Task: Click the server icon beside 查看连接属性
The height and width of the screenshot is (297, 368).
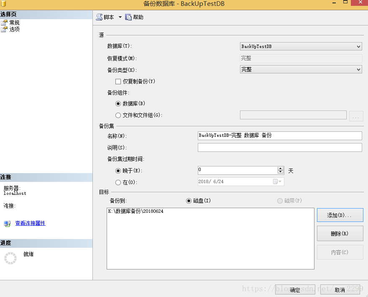Action: [x=7, y=223]
